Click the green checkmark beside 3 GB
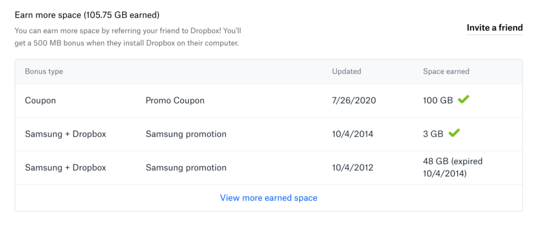 pyautogui.click(x=454, y=133)
